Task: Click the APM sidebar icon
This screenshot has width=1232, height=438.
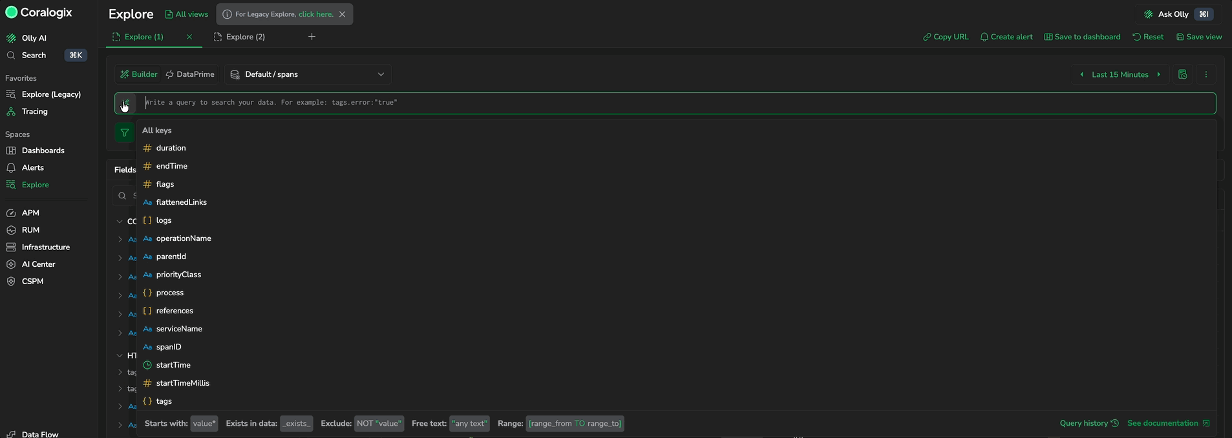Action: [x=11, y=213]
